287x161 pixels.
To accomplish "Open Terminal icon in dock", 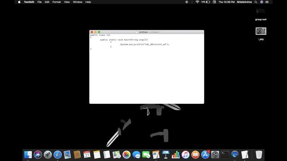I will point(225,155).
